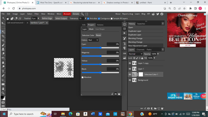This screenshot has width=208, height=117.
Task: Select the Magic Wand tool in toolbar
Action: (3, 32)
